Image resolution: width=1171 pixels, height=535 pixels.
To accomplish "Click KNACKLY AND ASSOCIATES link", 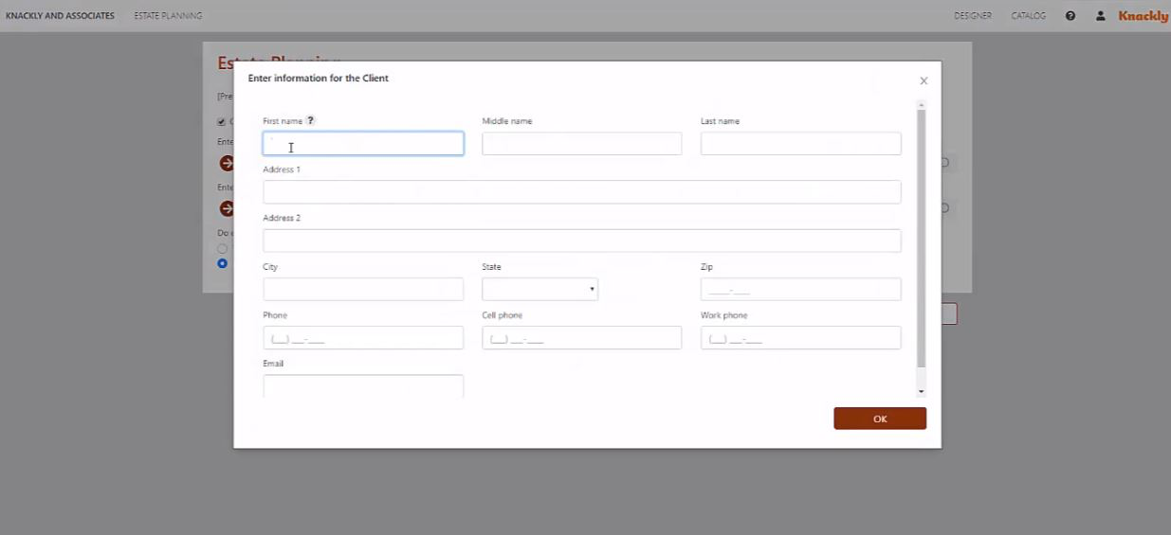I will [60, 16].
